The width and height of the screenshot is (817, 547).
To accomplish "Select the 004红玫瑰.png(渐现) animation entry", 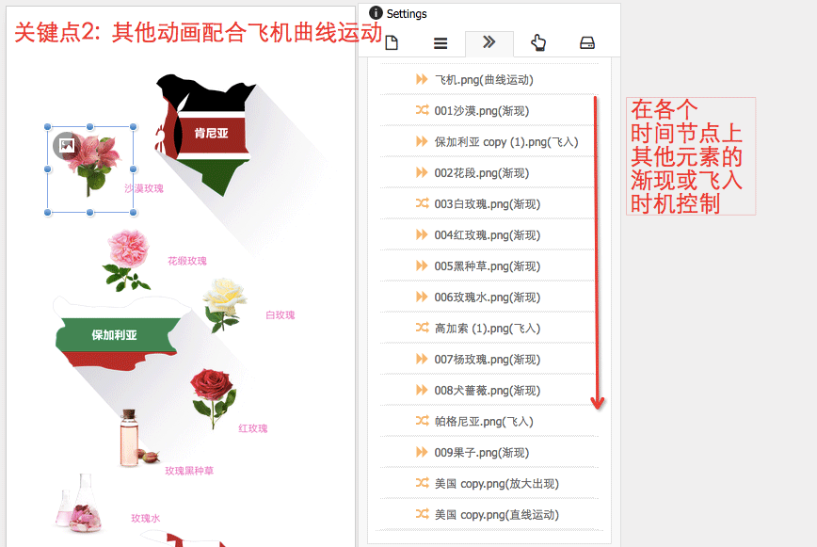I will (x=489, y=235).
